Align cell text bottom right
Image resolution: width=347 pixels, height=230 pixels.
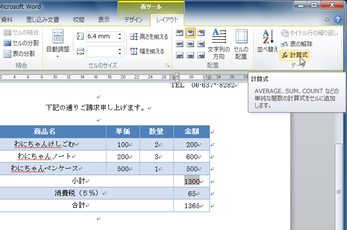(x=201, y=55)
